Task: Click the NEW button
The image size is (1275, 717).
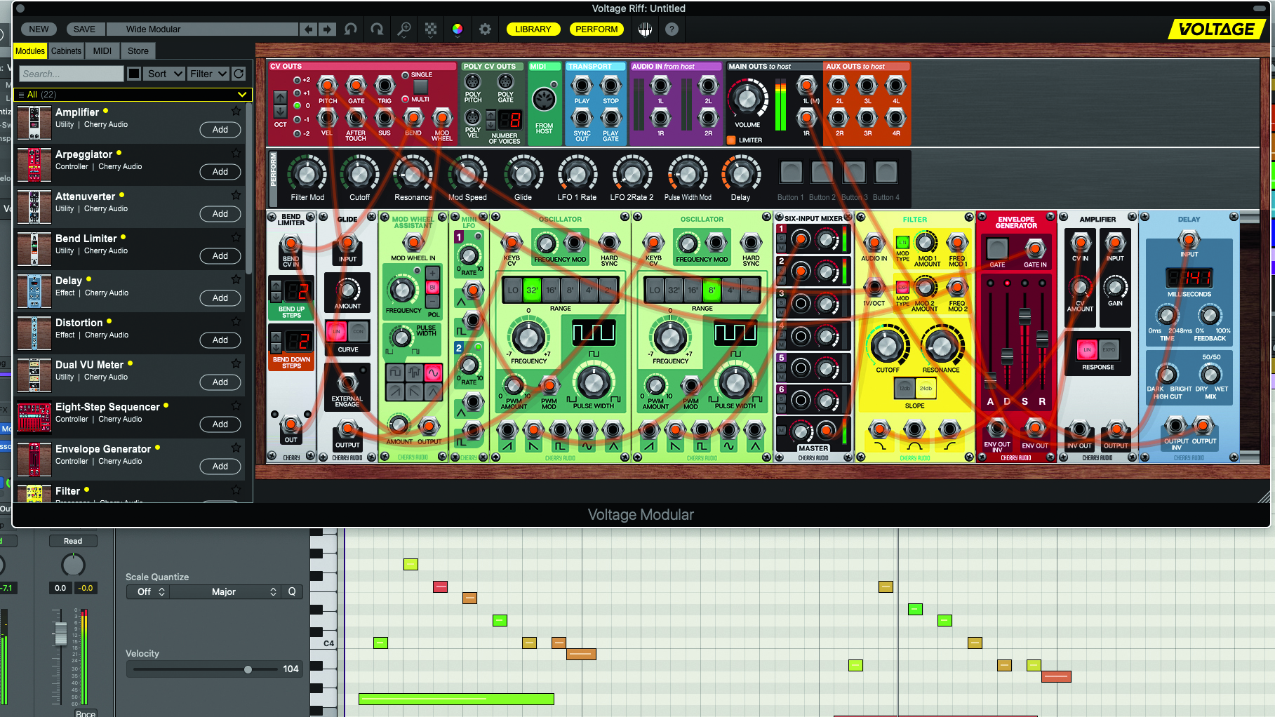Action: [39, 29]
